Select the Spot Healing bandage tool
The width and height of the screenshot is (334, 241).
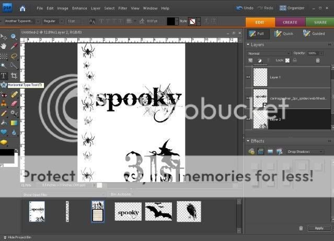pos(14,94)
